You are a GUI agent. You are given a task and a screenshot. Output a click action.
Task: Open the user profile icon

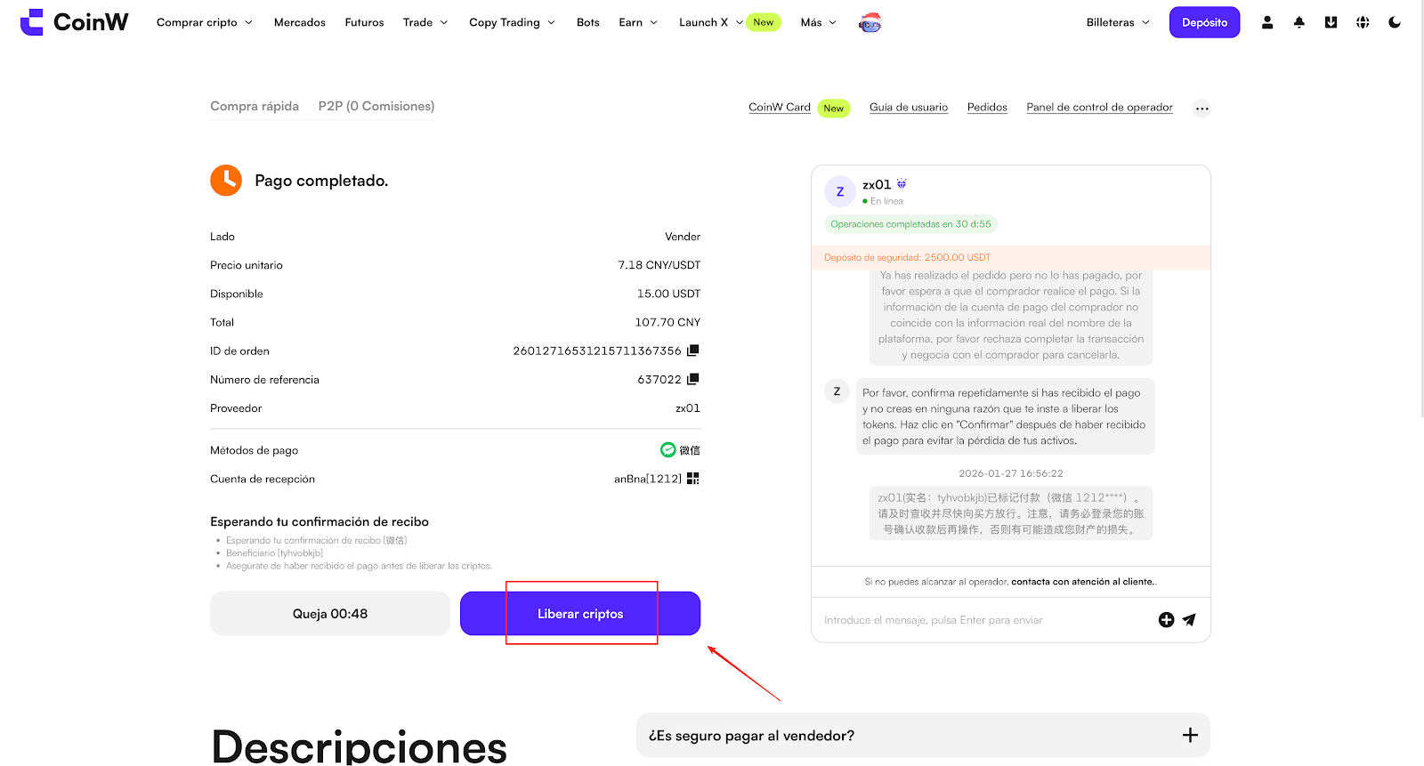tap(1267, 22)
